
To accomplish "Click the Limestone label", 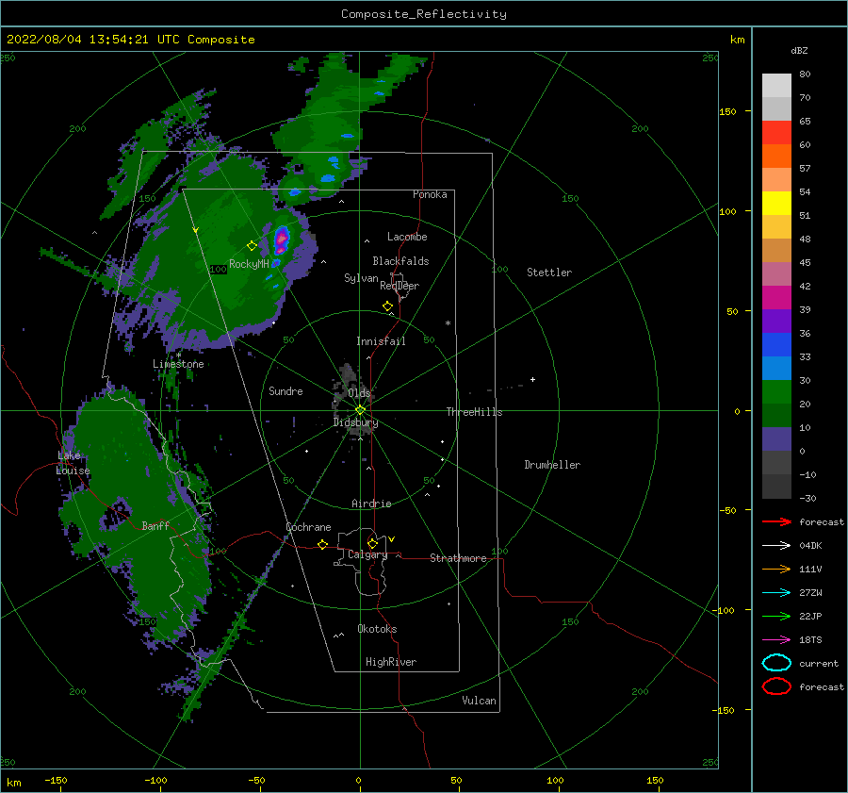I will [x=178, y=364].
